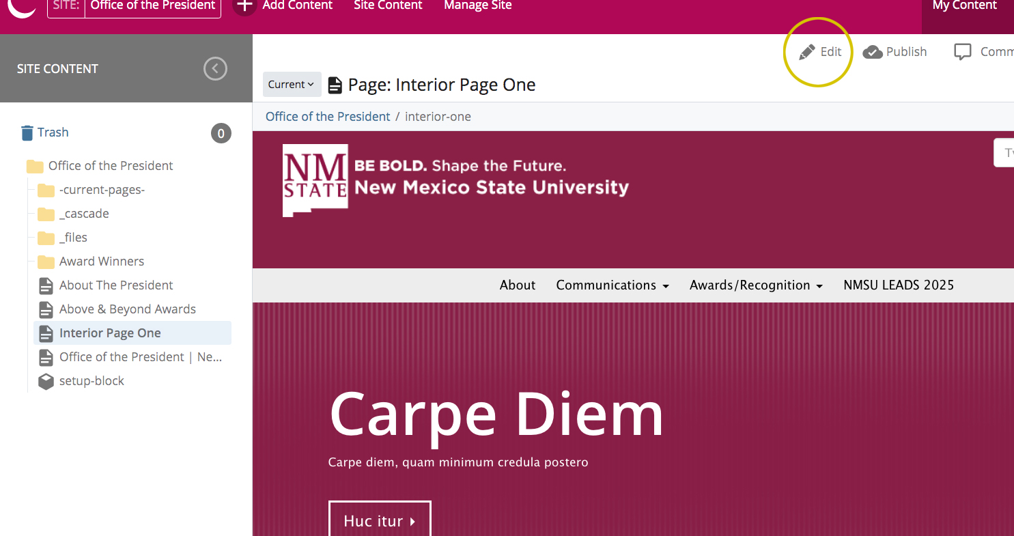Viewport: 1014px width, 536px height.
Task: Open the Site Content menu
Action: pos(388,6)
